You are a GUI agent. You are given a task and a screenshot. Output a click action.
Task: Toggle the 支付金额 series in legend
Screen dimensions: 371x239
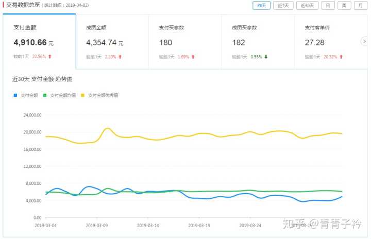point(29,95)
